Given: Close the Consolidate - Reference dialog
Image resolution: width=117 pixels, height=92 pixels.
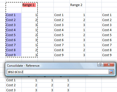Looking at the screenshot, I should coord(109,64).
